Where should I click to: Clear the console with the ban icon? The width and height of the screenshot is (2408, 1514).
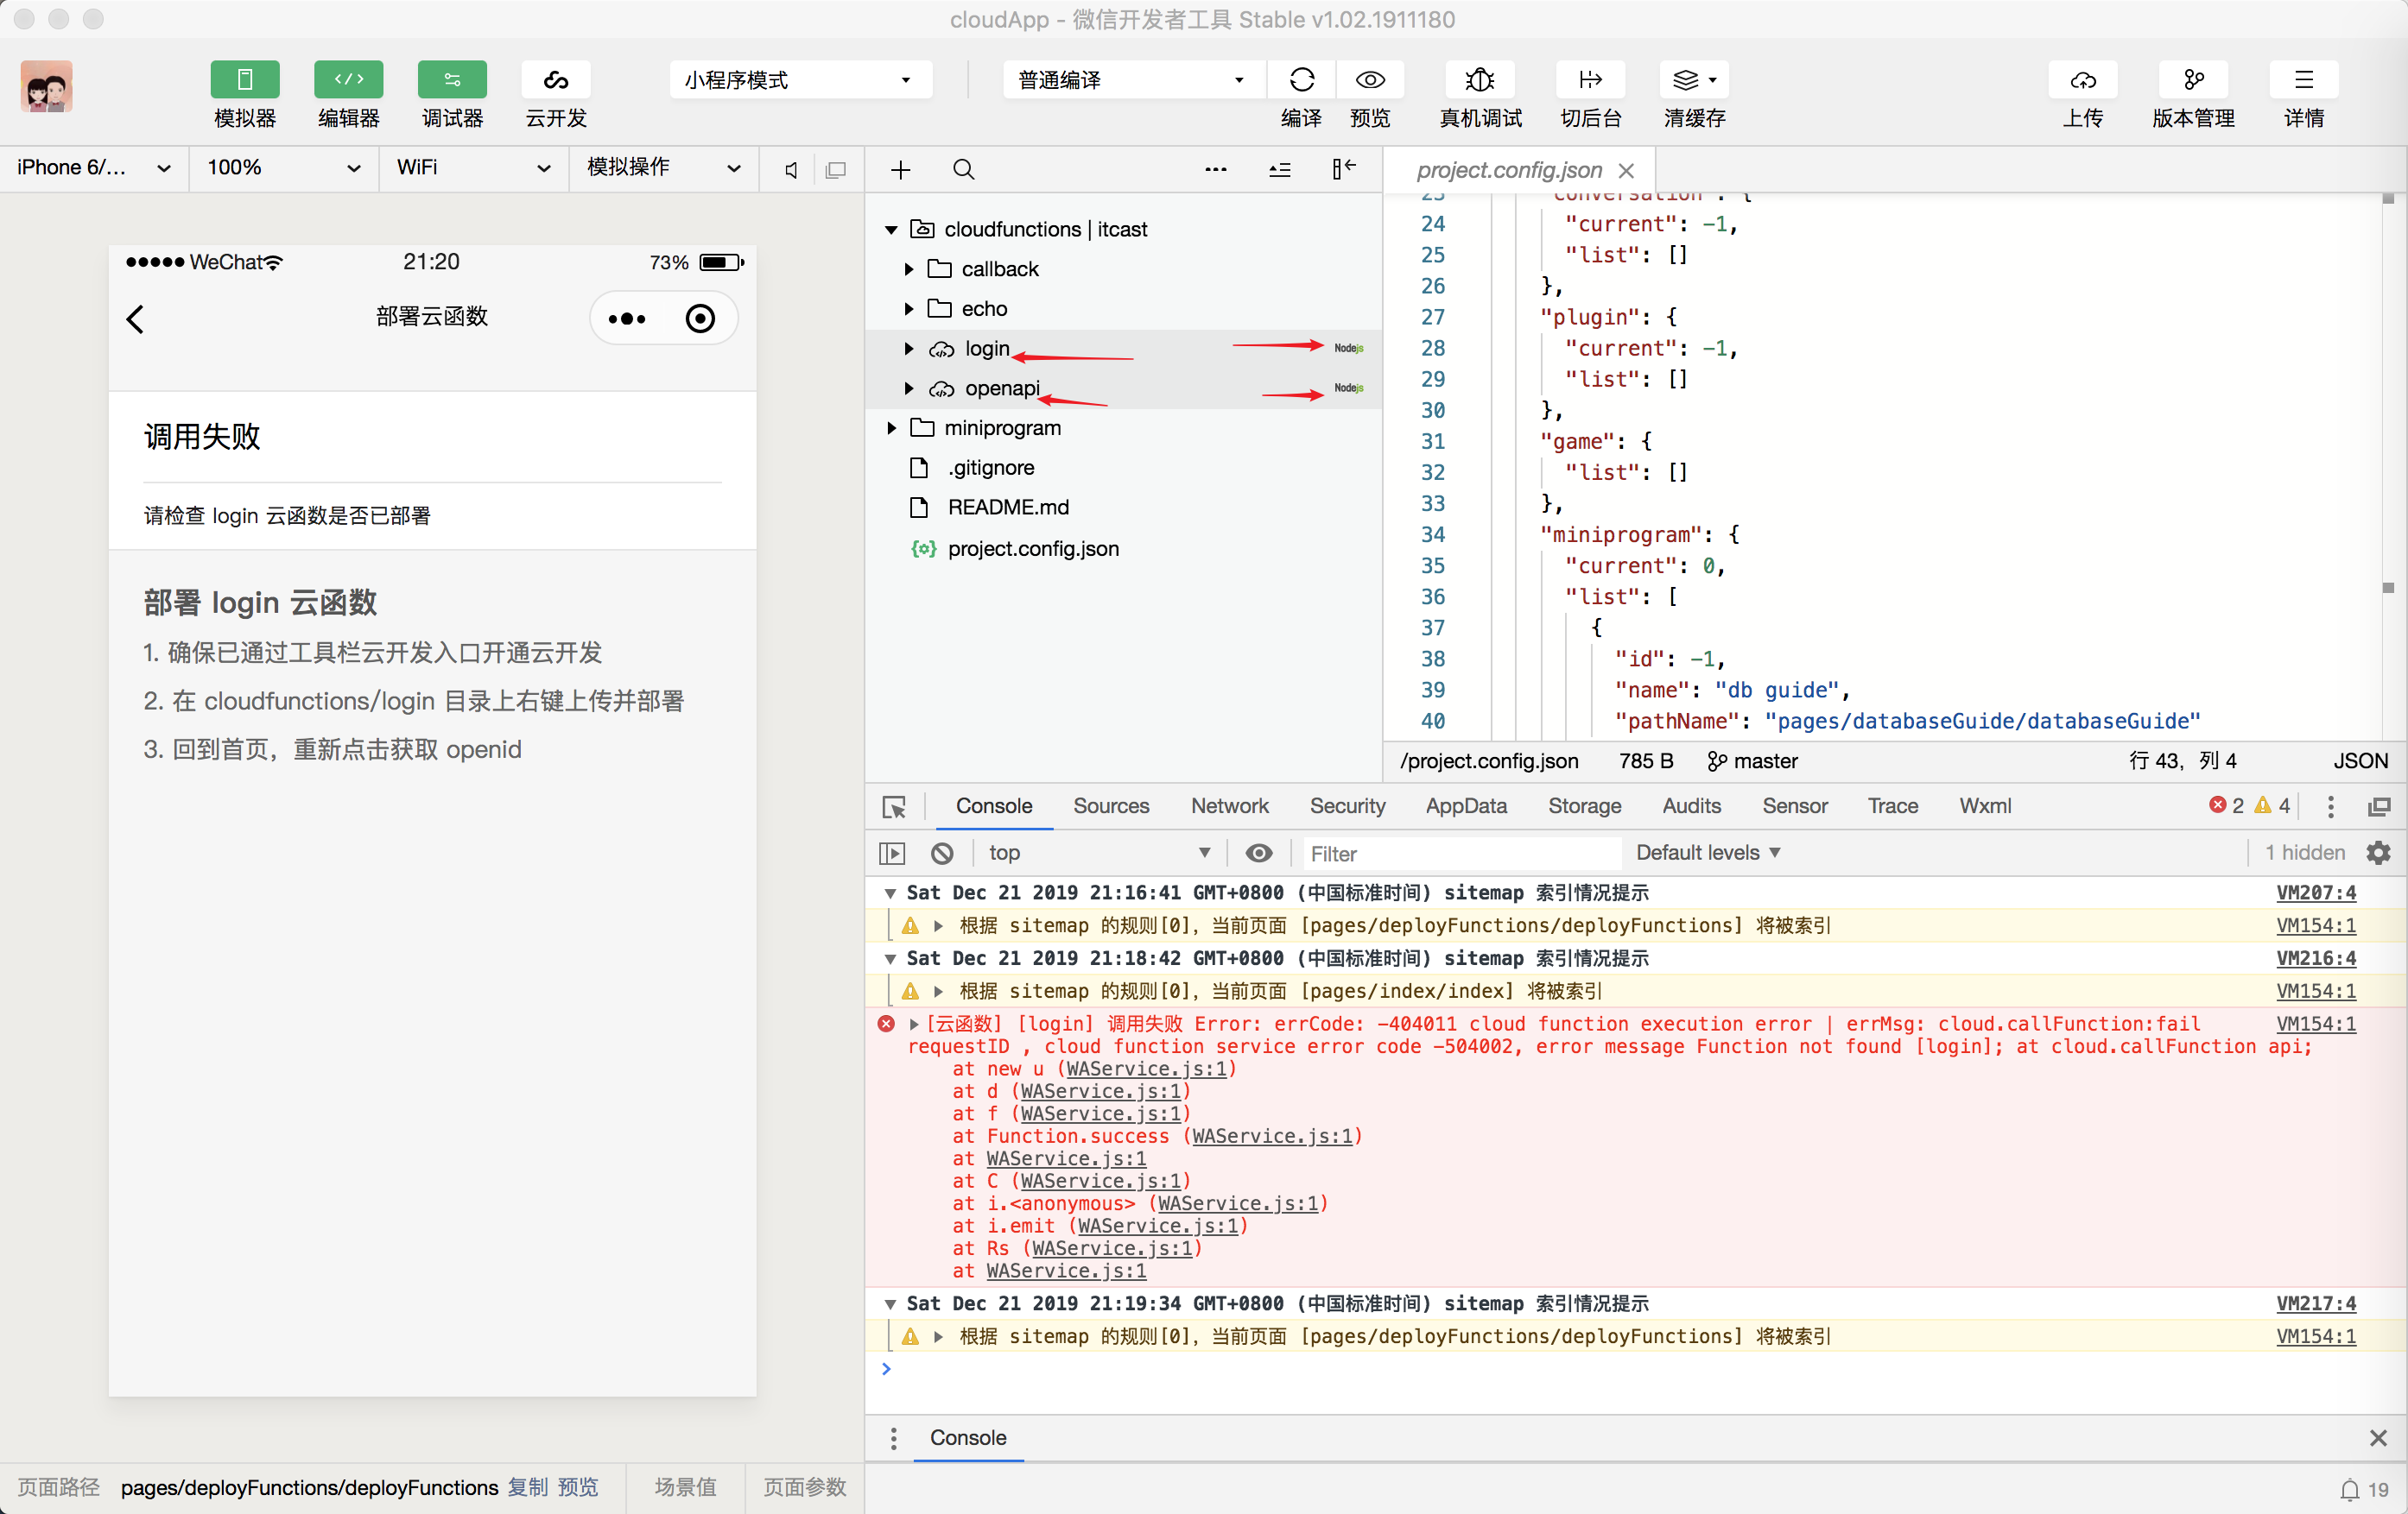click(941, 854)
